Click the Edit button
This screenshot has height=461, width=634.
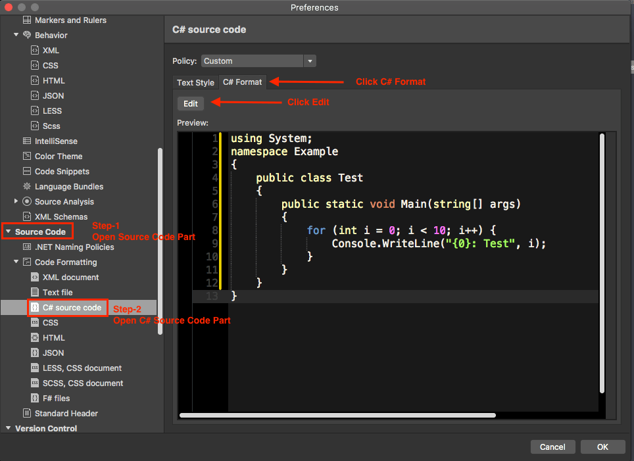point(191,103)
